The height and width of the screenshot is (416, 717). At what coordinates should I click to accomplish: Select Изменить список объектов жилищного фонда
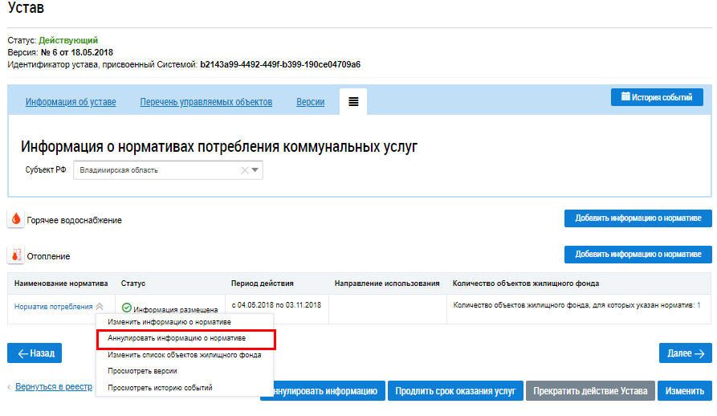click(x=184, y=354)
